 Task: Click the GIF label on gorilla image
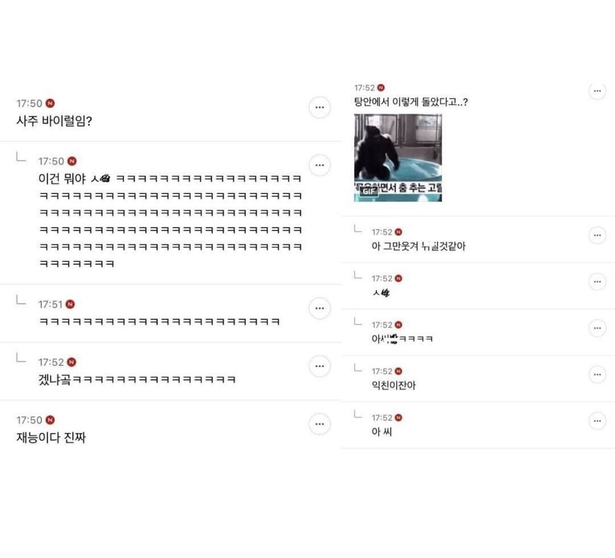pos(368,191)
